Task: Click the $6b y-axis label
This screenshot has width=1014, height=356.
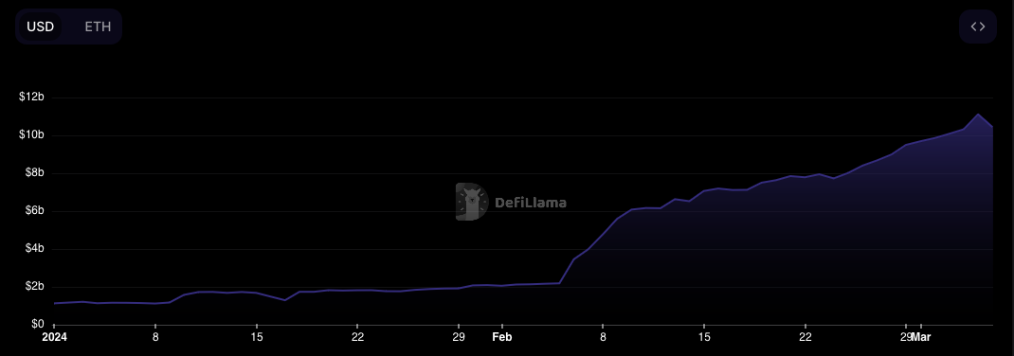Action: tap(33, 210)
